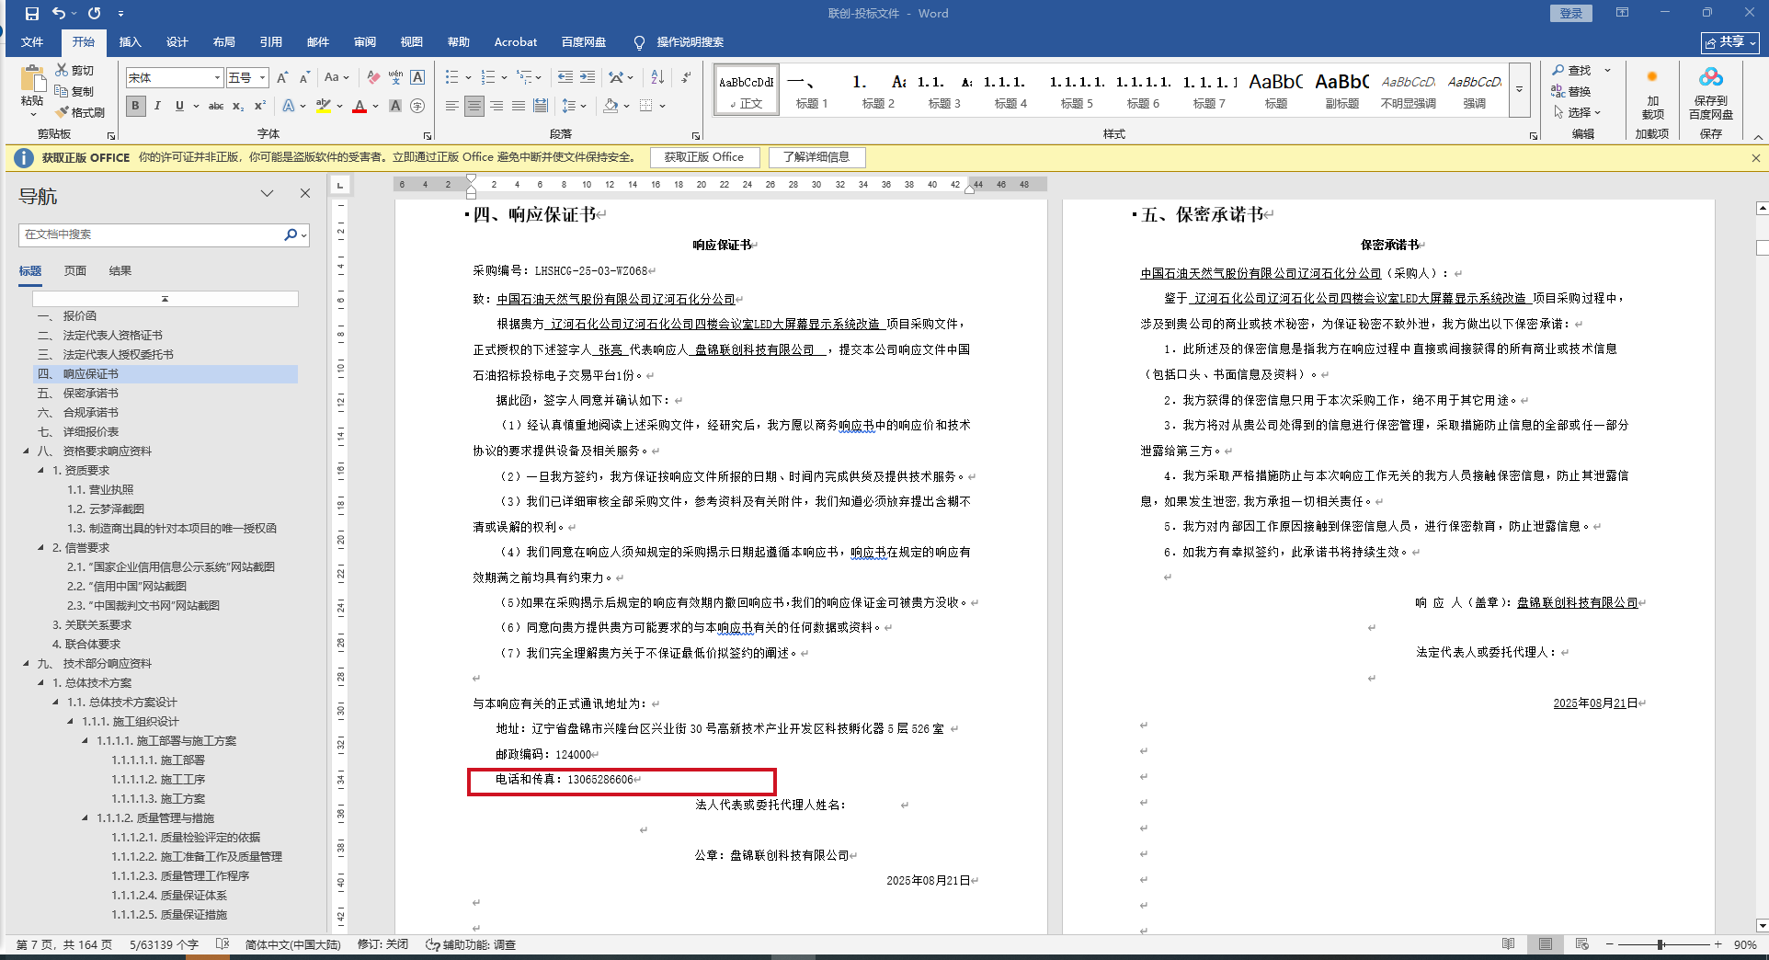Switch to the 页面 tab in navigation pane

75,271
